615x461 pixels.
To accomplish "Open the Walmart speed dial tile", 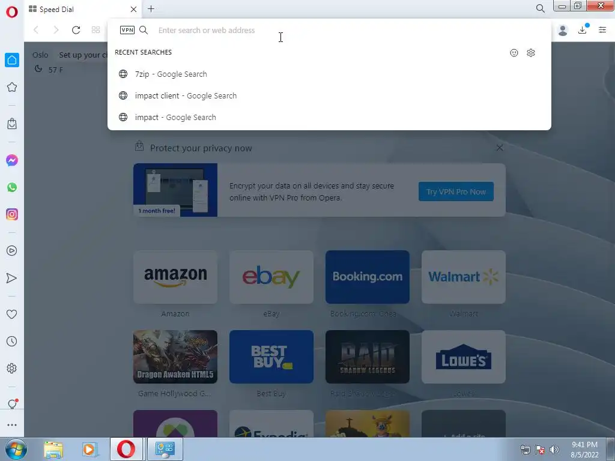I will [464, 277].
